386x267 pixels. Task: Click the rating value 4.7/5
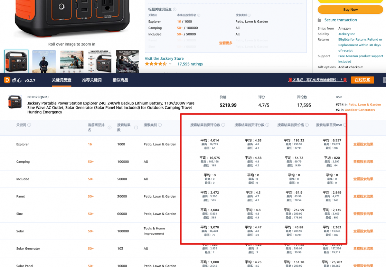[x=264, y=105]
